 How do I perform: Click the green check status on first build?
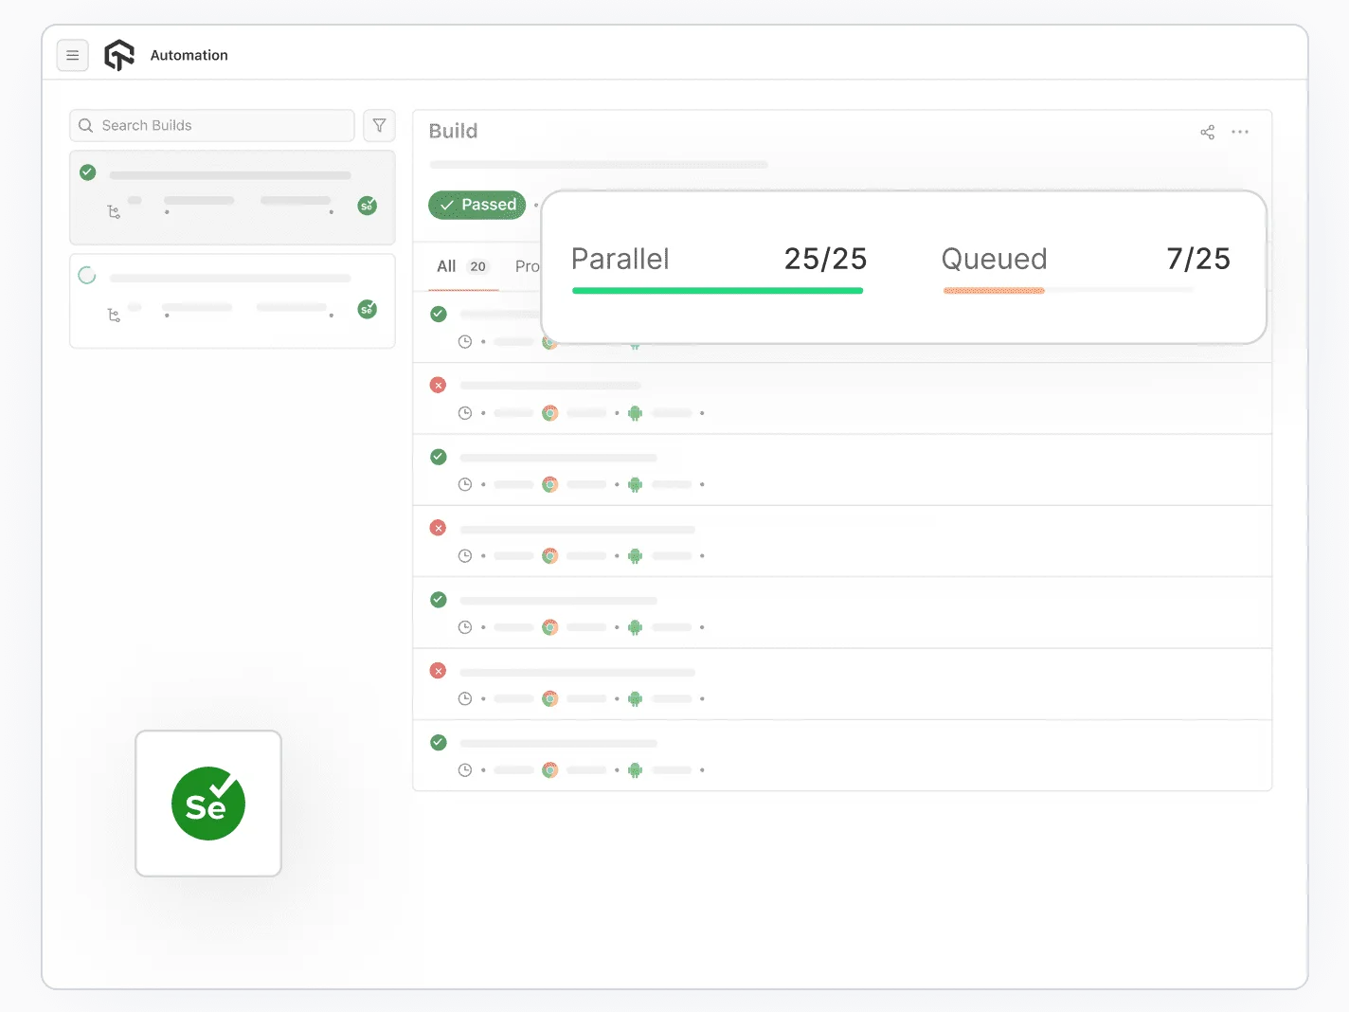pyautogui.click(x=88, y=172)
